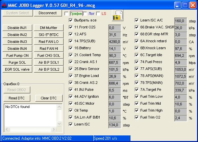The width and height of the screenshot is (198, 142).
Task: Click the Read DTC button
Action: click(x=17, y=98)
